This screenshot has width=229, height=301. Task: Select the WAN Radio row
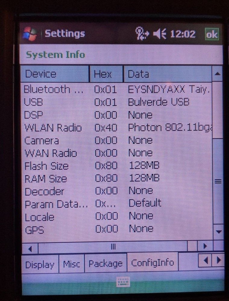tap(116, 153)
